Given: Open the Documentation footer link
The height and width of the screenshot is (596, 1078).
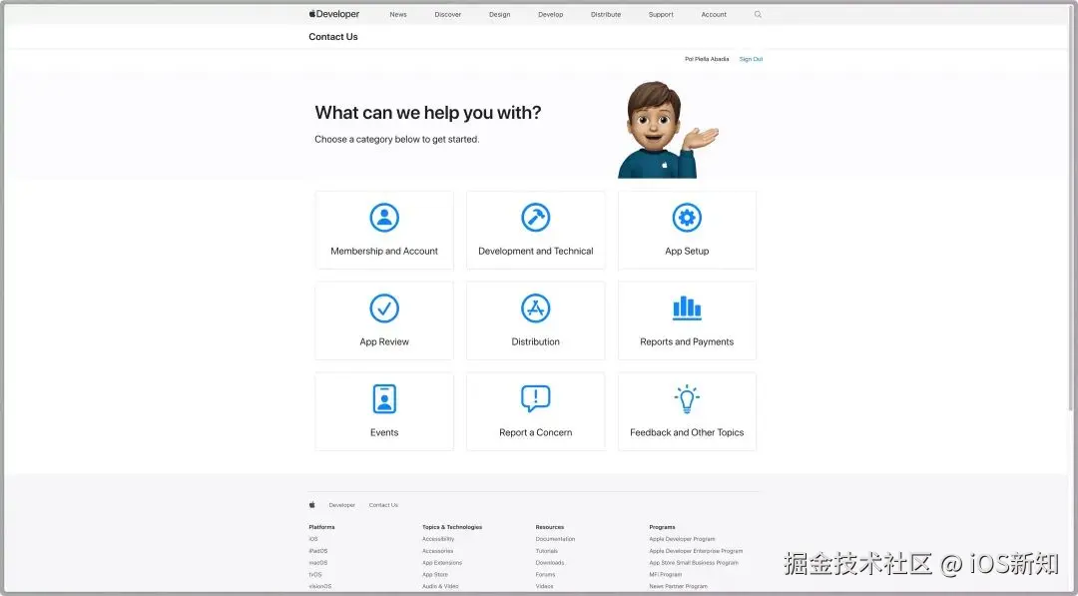Looking at the screenshot, I should point(556,539).
